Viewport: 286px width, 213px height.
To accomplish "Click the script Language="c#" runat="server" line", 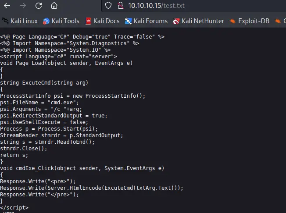I will [x=58, y=57].
